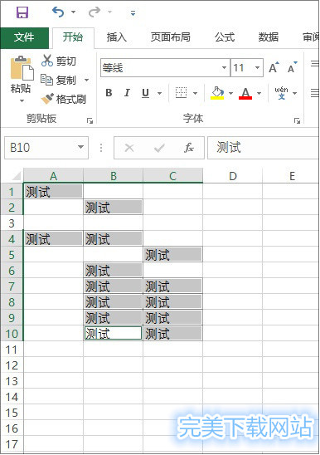Click the Undo arrow icon
The width and height of the screenshot is (320, 455).
58,12
